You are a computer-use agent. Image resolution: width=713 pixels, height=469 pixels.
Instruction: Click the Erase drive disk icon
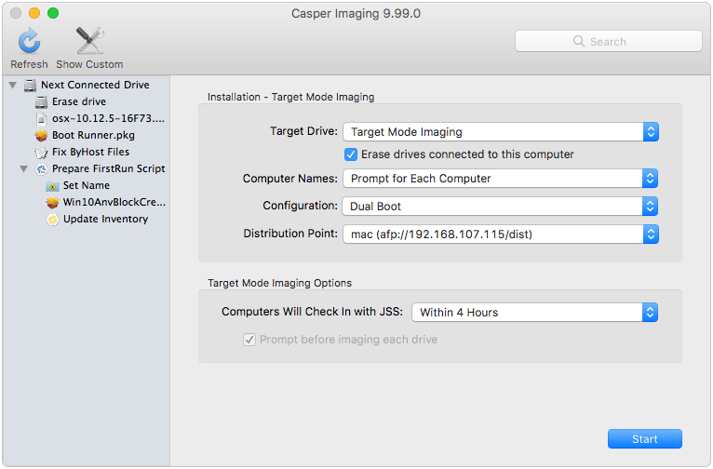(x=41, y=101)
